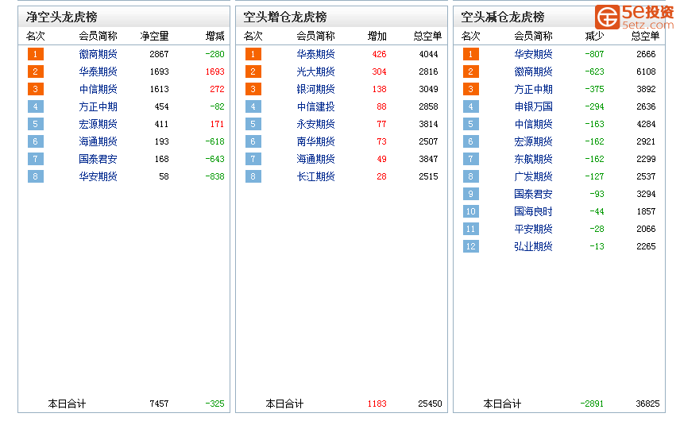Click the 净空量 column header
Viewport: 680px width, 421px height.
154,36
